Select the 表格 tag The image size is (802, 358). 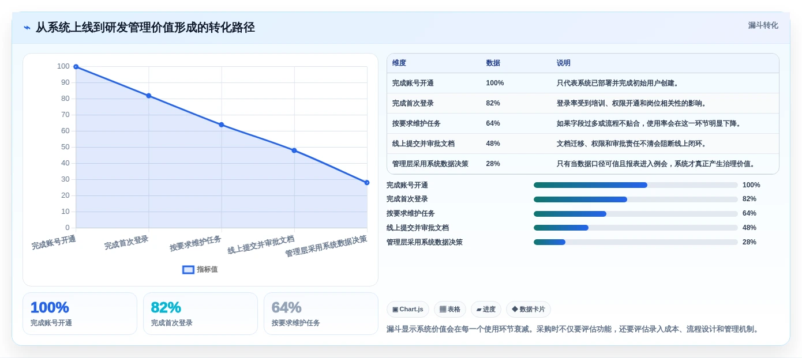[x=450, y=309]
